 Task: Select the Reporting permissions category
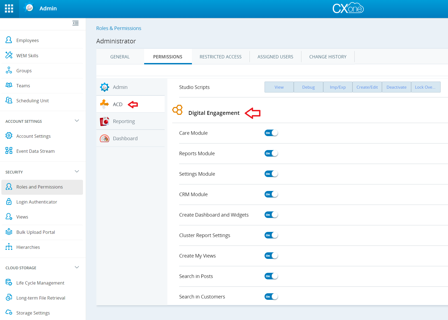coord(124,121)
